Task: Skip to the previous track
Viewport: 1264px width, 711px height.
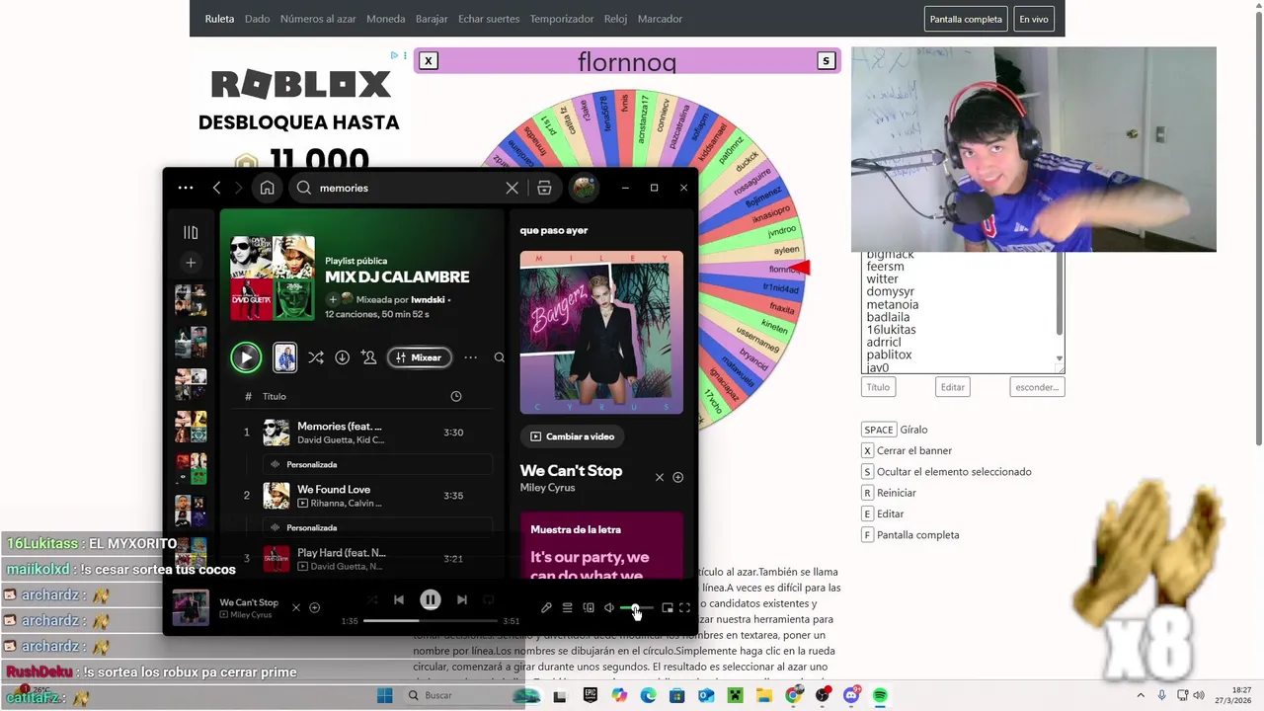Action: [399, 599]
